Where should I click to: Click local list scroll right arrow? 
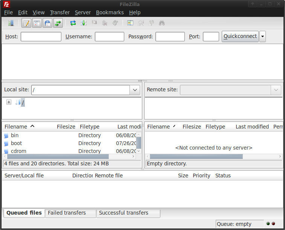(133, 156)
